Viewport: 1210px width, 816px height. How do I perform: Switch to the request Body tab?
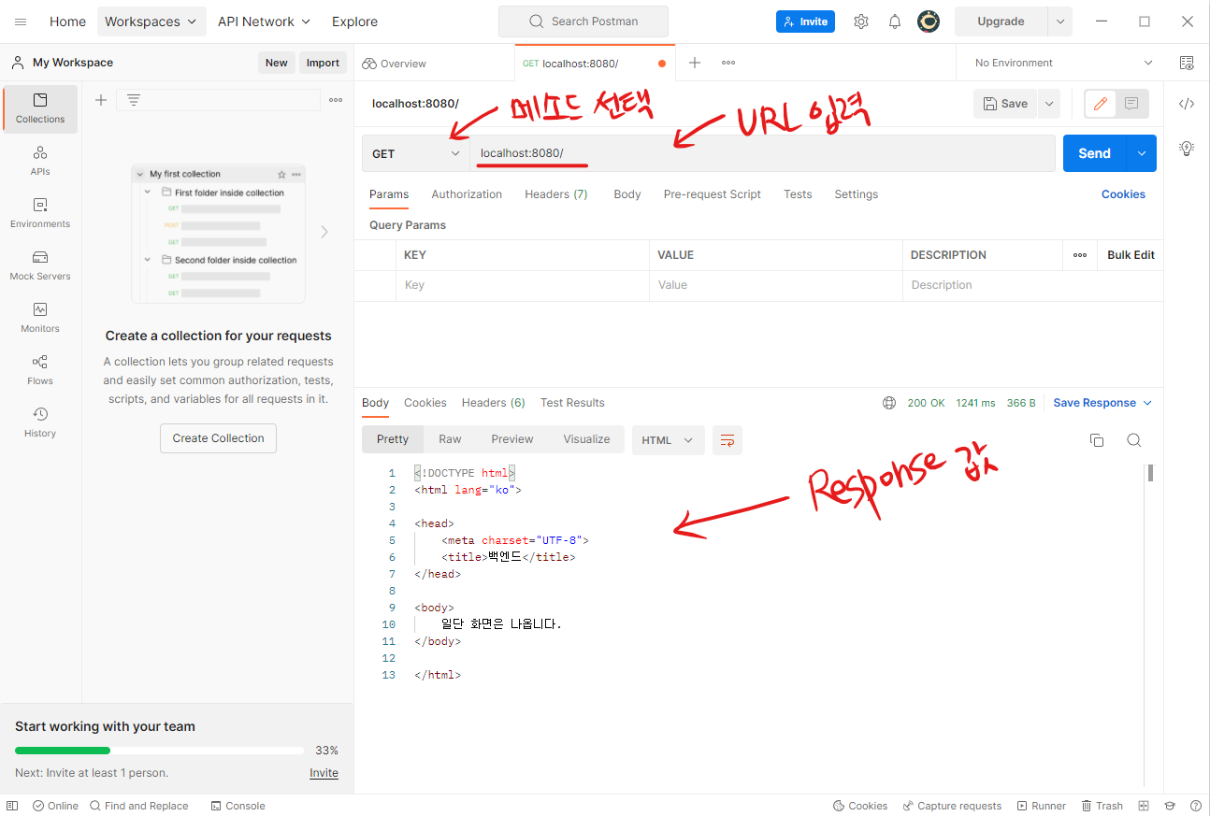coord(627,194)
